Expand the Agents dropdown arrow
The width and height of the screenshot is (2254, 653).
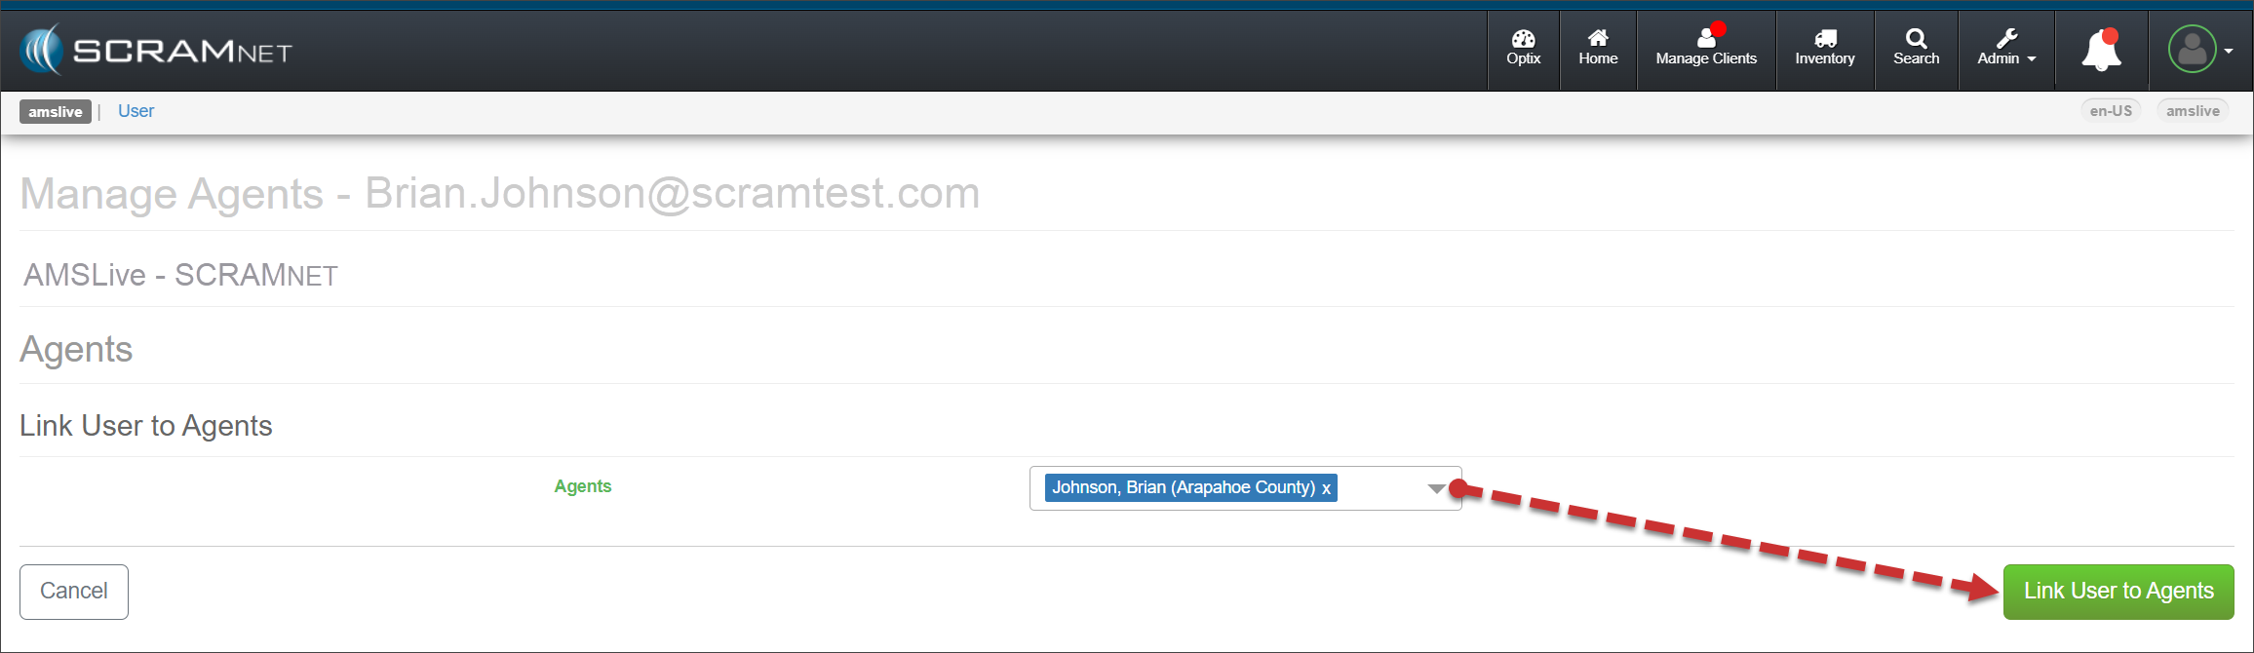(x=1436, y=488)
